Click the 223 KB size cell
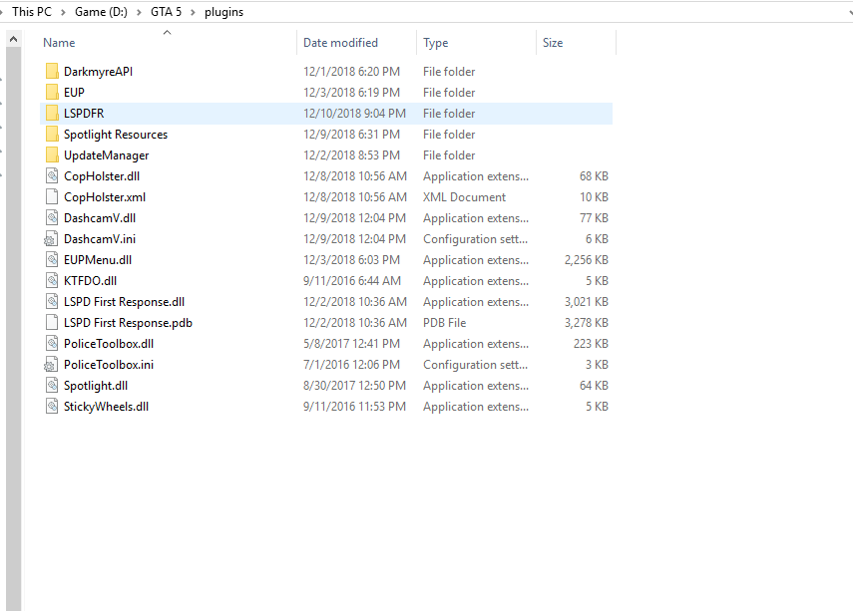Viewport: 853px width, 611px height. pyautogui.click(x=591, y=344)
